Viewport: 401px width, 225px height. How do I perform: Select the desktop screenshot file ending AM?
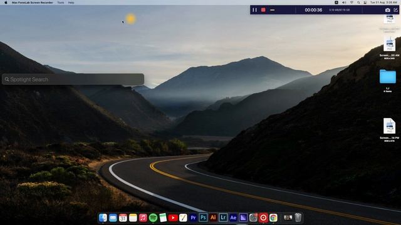coord(389,44)
